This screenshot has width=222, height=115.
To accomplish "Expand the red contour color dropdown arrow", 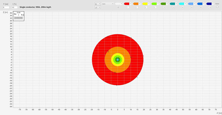I will [x=130, y=4].
